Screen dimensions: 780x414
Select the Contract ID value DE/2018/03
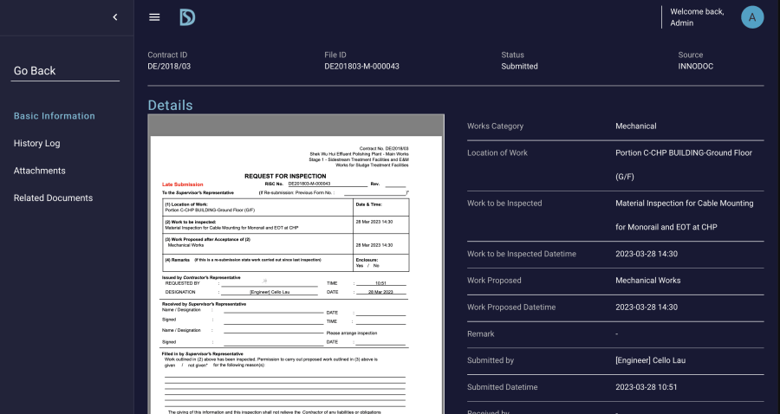pyautogui.click(x=169, y=67)
